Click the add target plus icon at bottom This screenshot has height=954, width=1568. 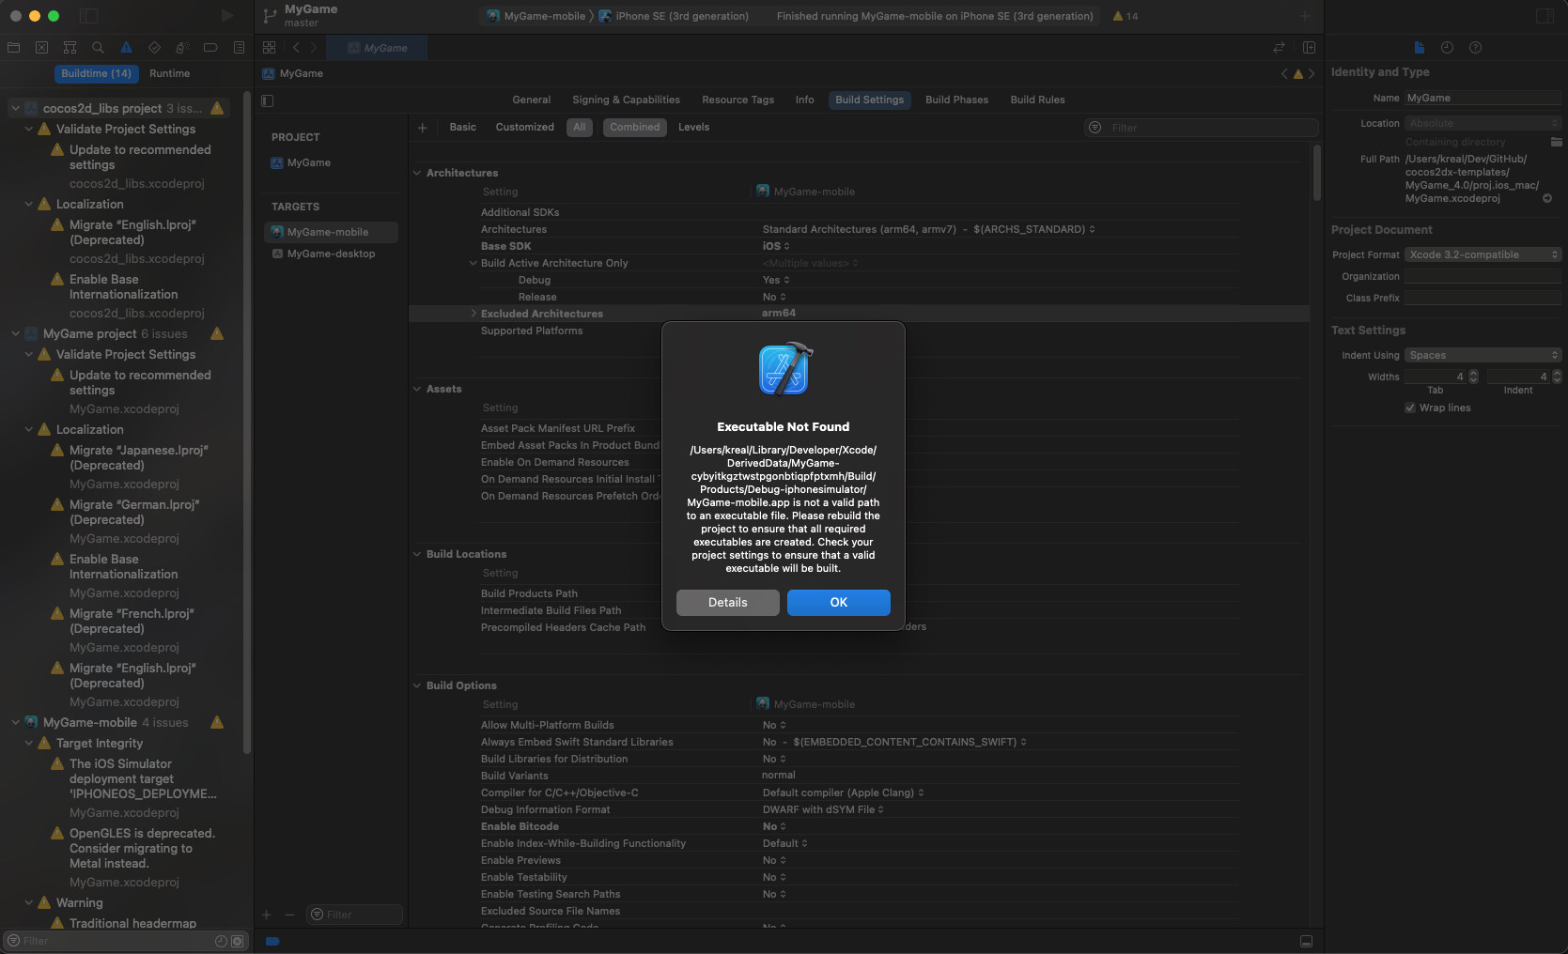point(267,915)
